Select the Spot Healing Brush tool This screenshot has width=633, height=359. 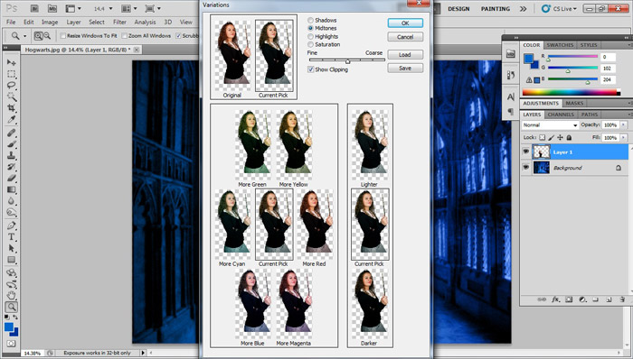coord(11,133)
